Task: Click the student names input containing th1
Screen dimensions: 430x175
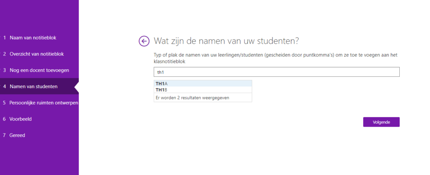Action: pyautogui.click(x=276, y=72)
